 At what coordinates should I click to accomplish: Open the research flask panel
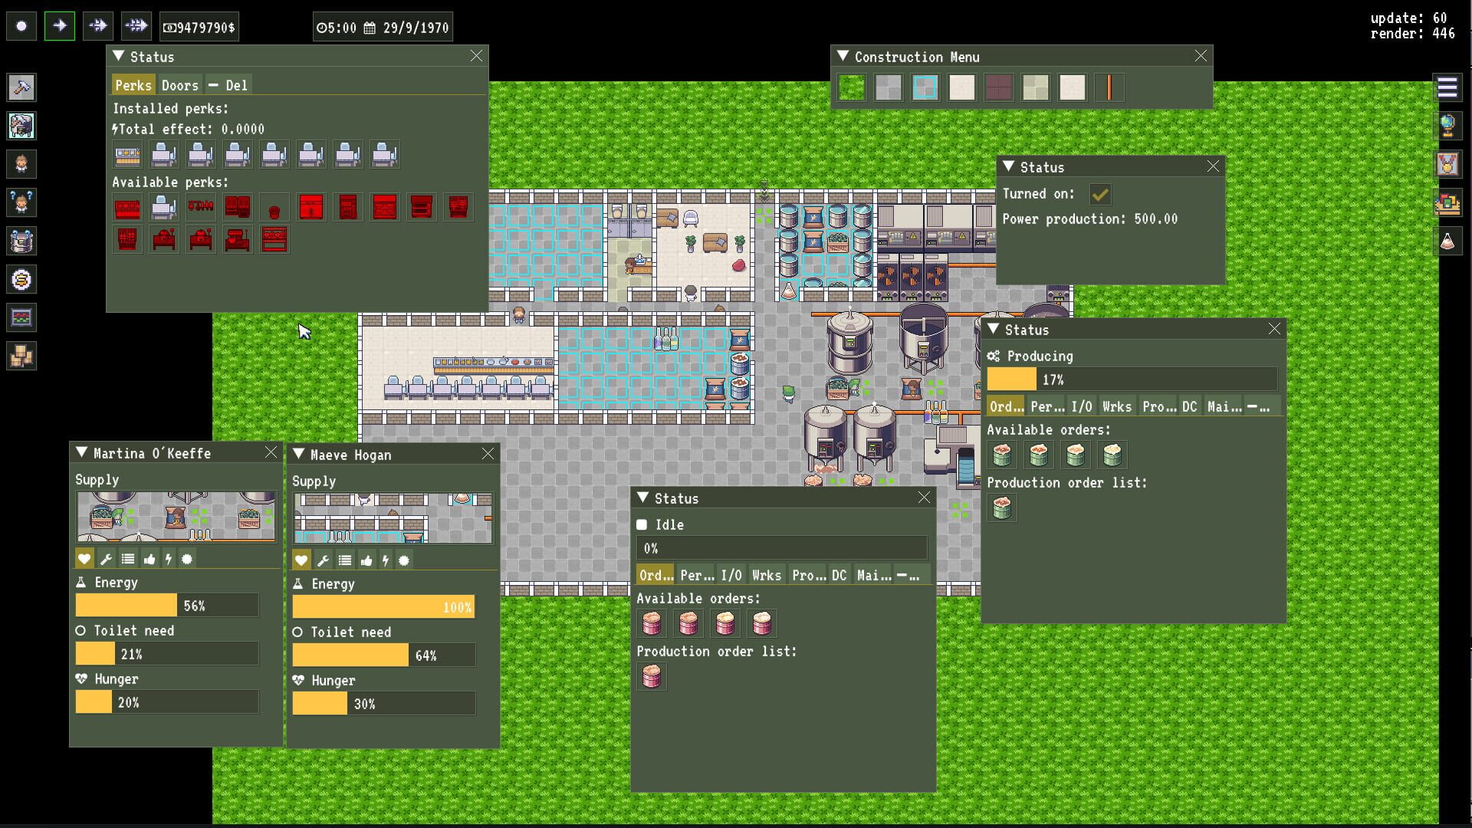tap(1448, 242)
